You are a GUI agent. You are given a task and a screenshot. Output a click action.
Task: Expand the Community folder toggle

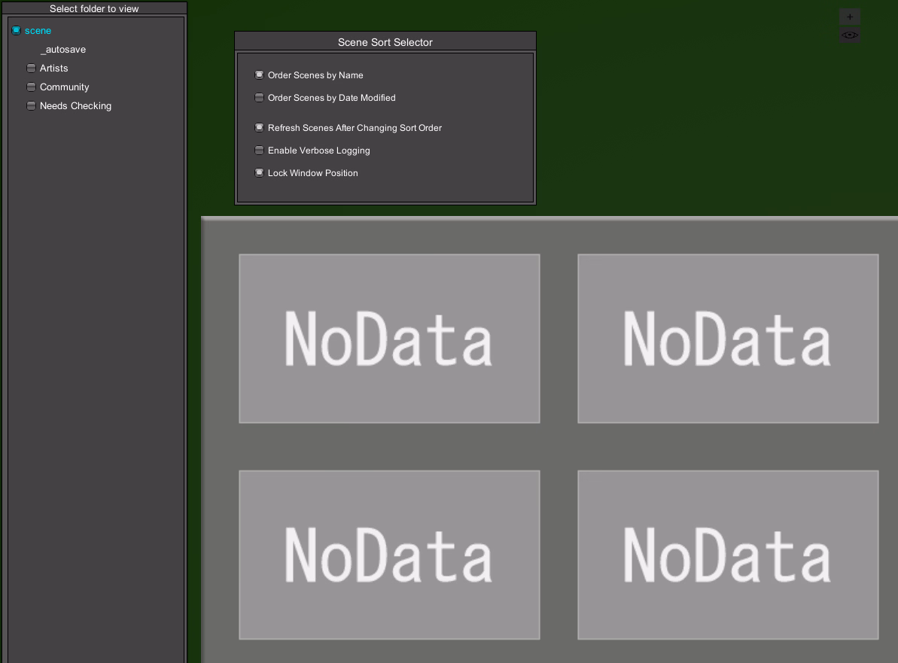31,87
